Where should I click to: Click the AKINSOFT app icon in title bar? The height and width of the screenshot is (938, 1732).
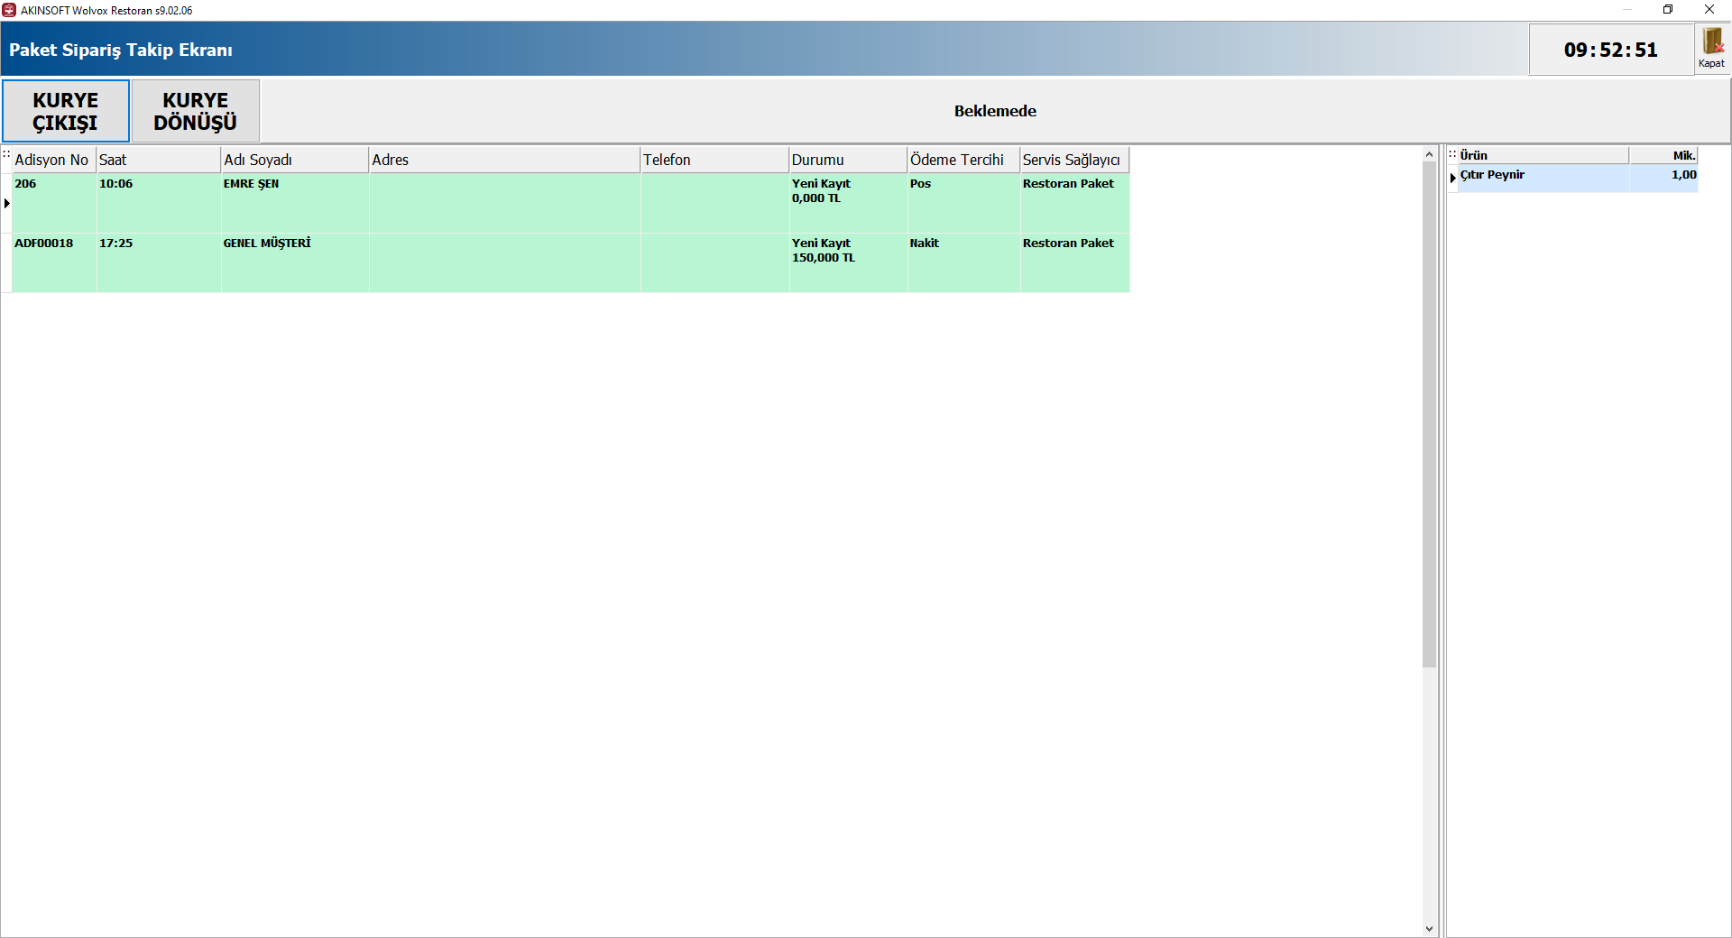[9, 10]
